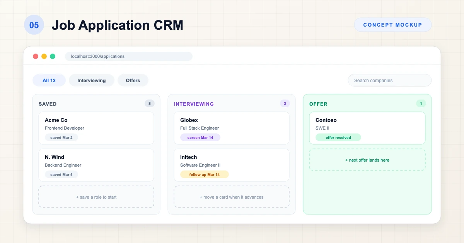Click the Search companies field
The height and width of the screenshot is (243, 464).
[x=389, y=80]
